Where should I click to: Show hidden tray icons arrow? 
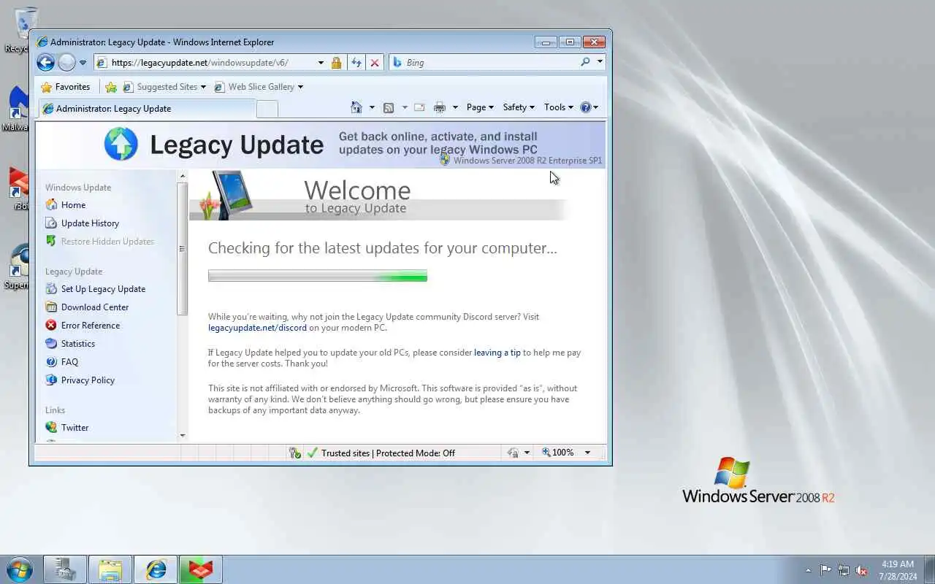[x=808, y=570]
